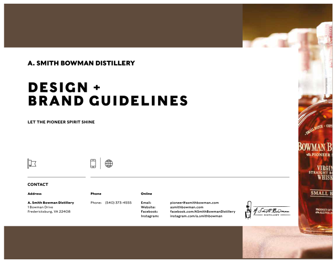Click the flag icon above Contact
Image resolution: width=336 pixels, height=263 pixels.
point(31,164)
